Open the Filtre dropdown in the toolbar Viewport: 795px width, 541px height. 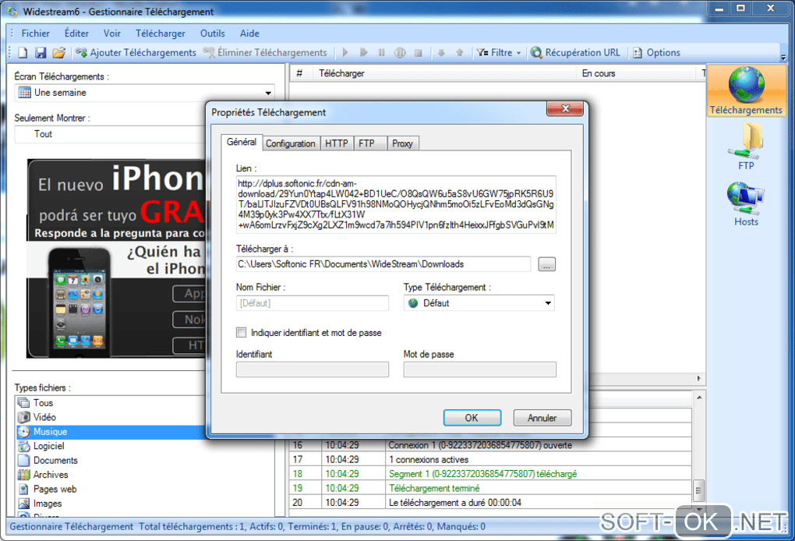[x=498, y=53]
